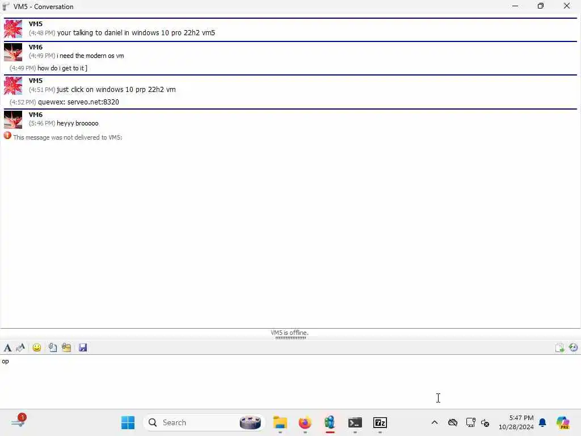The image size is (581, 436).
Task: Click the message 'your talking to daniel in windows 10 pro 22h2 vm5'
Action: (x=136, y=32)
